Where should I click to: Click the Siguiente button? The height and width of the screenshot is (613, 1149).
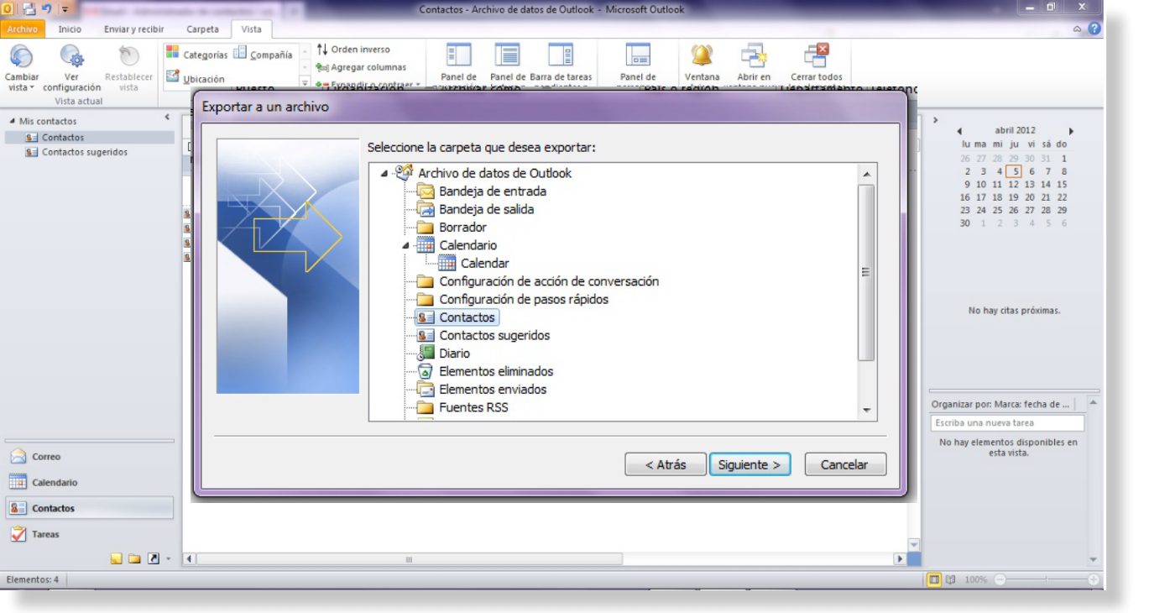(749, 464)
